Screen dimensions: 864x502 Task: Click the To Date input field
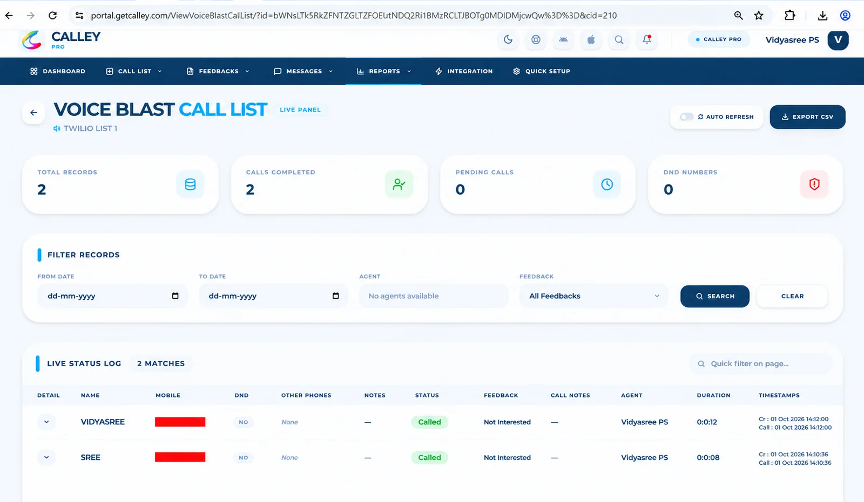pos(273,296)
